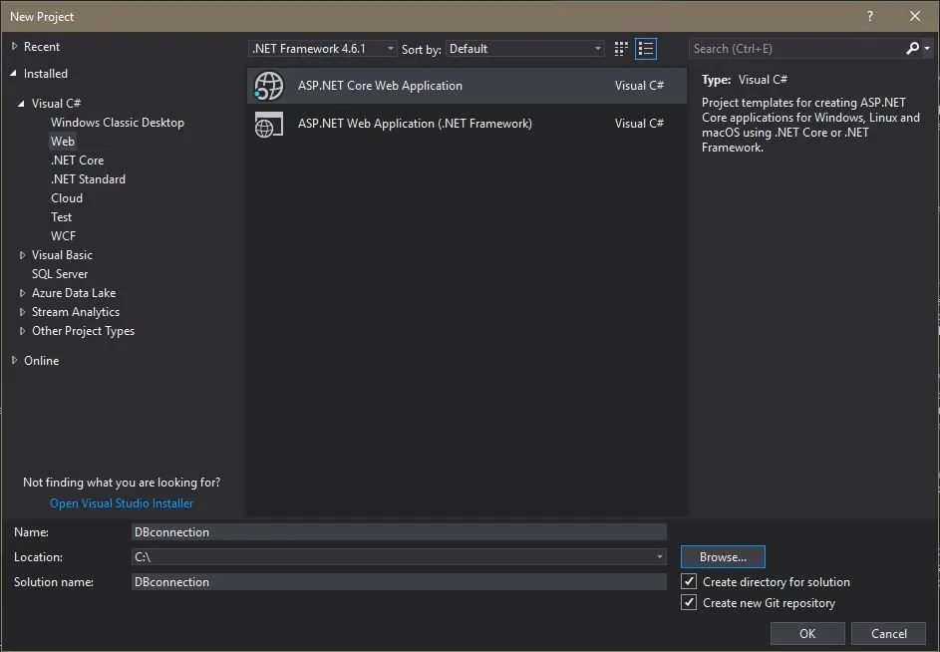Open the Location path dropdown arrow
940x652 pixels.
659,556
